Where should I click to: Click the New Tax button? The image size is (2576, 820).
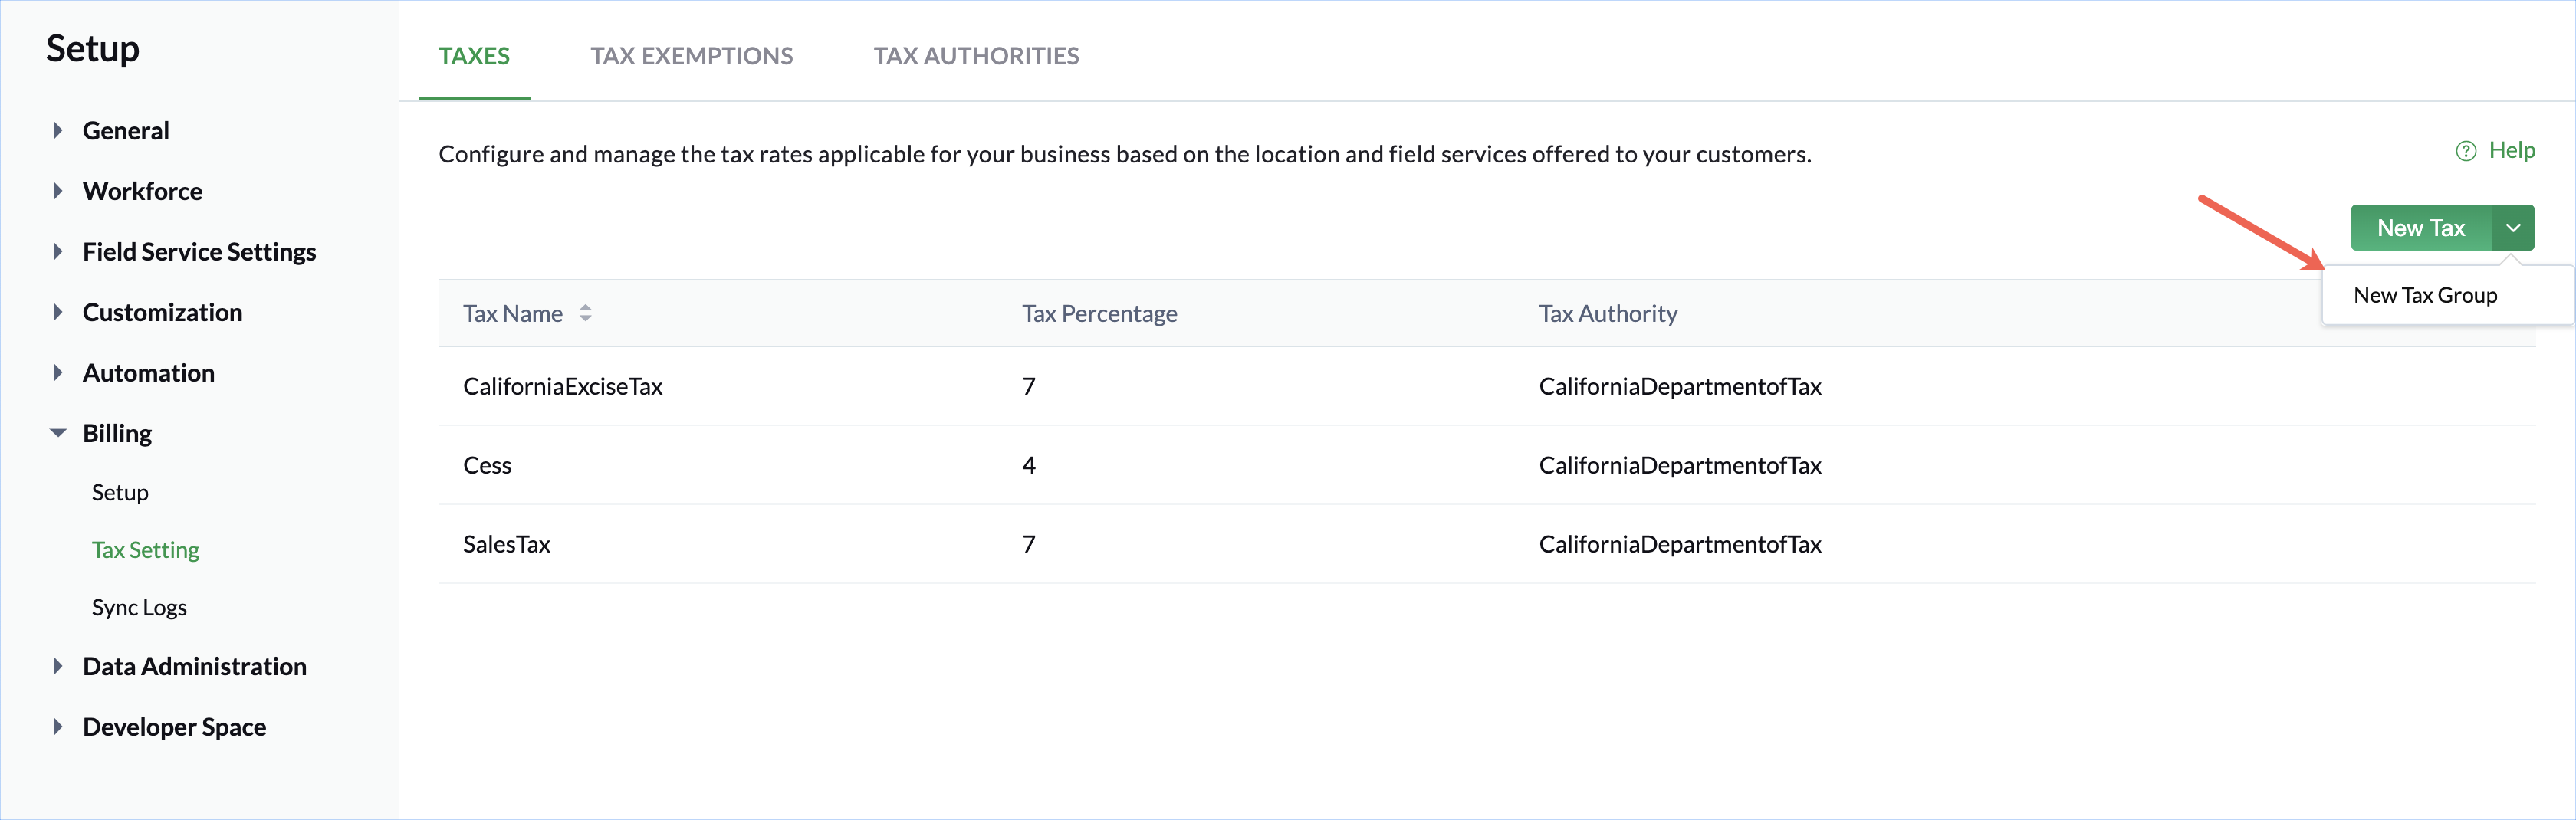(2421, 228)
